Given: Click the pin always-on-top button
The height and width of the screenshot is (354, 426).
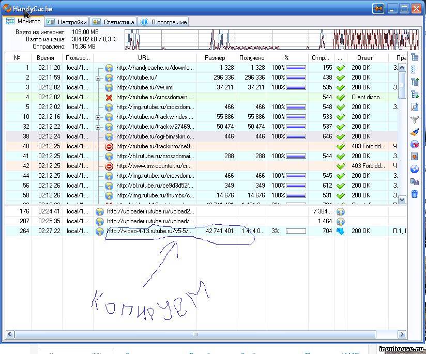Looking at the screenshot, I should coord(378,8).
